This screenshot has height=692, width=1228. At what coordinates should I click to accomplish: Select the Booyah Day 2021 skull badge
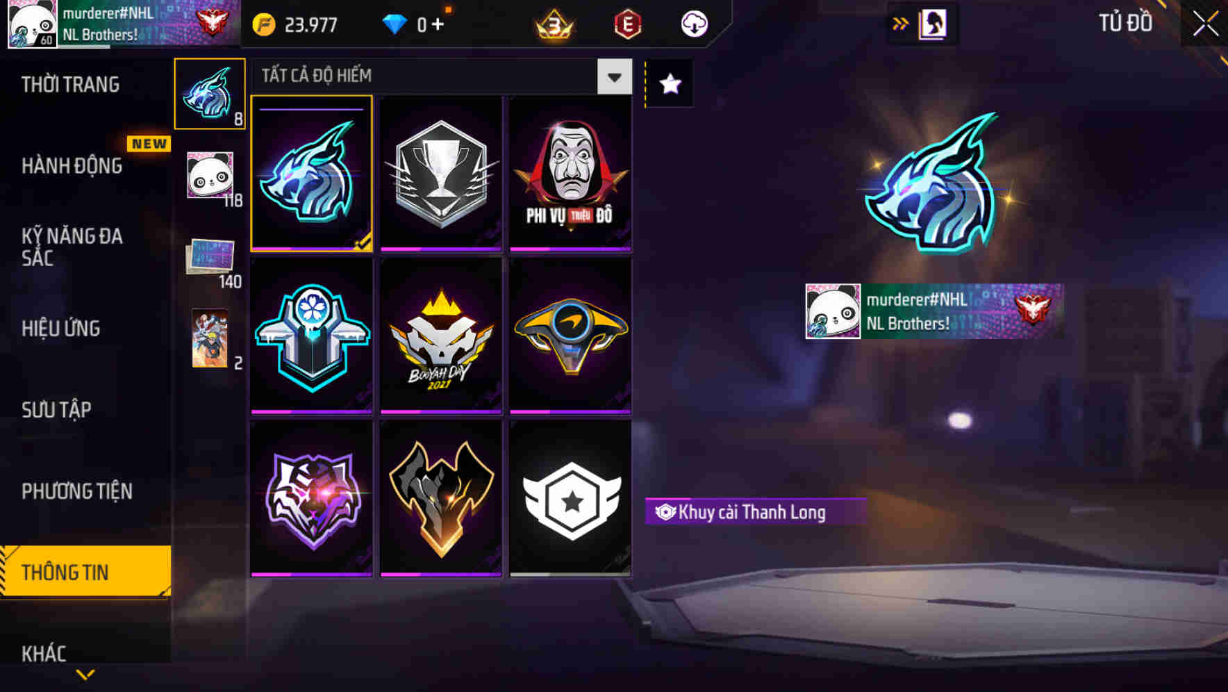(441, 336)
